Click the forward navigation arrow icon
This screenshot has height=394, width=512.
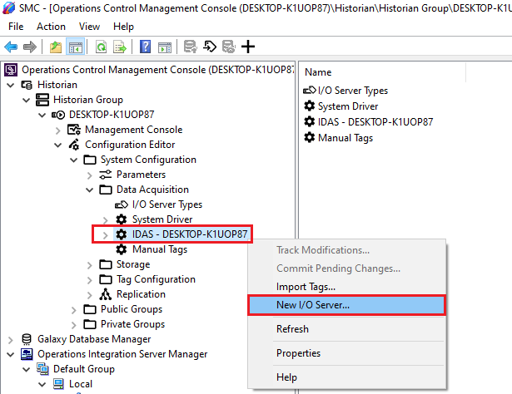[30, 47]
